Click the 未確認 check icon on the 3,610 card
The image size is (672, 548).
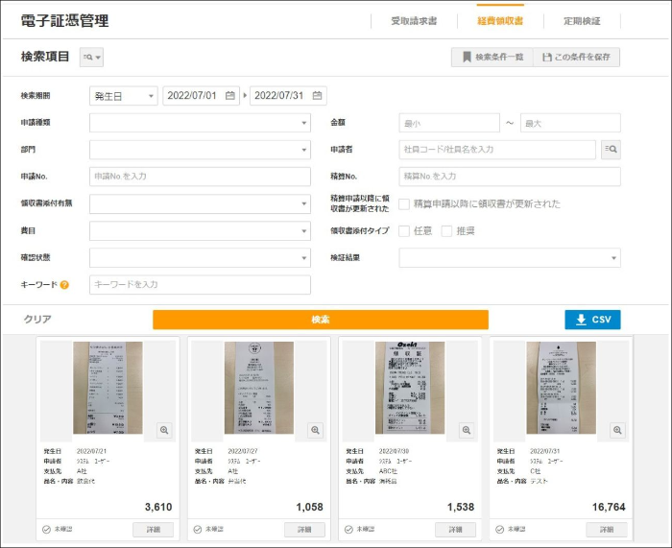point(46,530)
